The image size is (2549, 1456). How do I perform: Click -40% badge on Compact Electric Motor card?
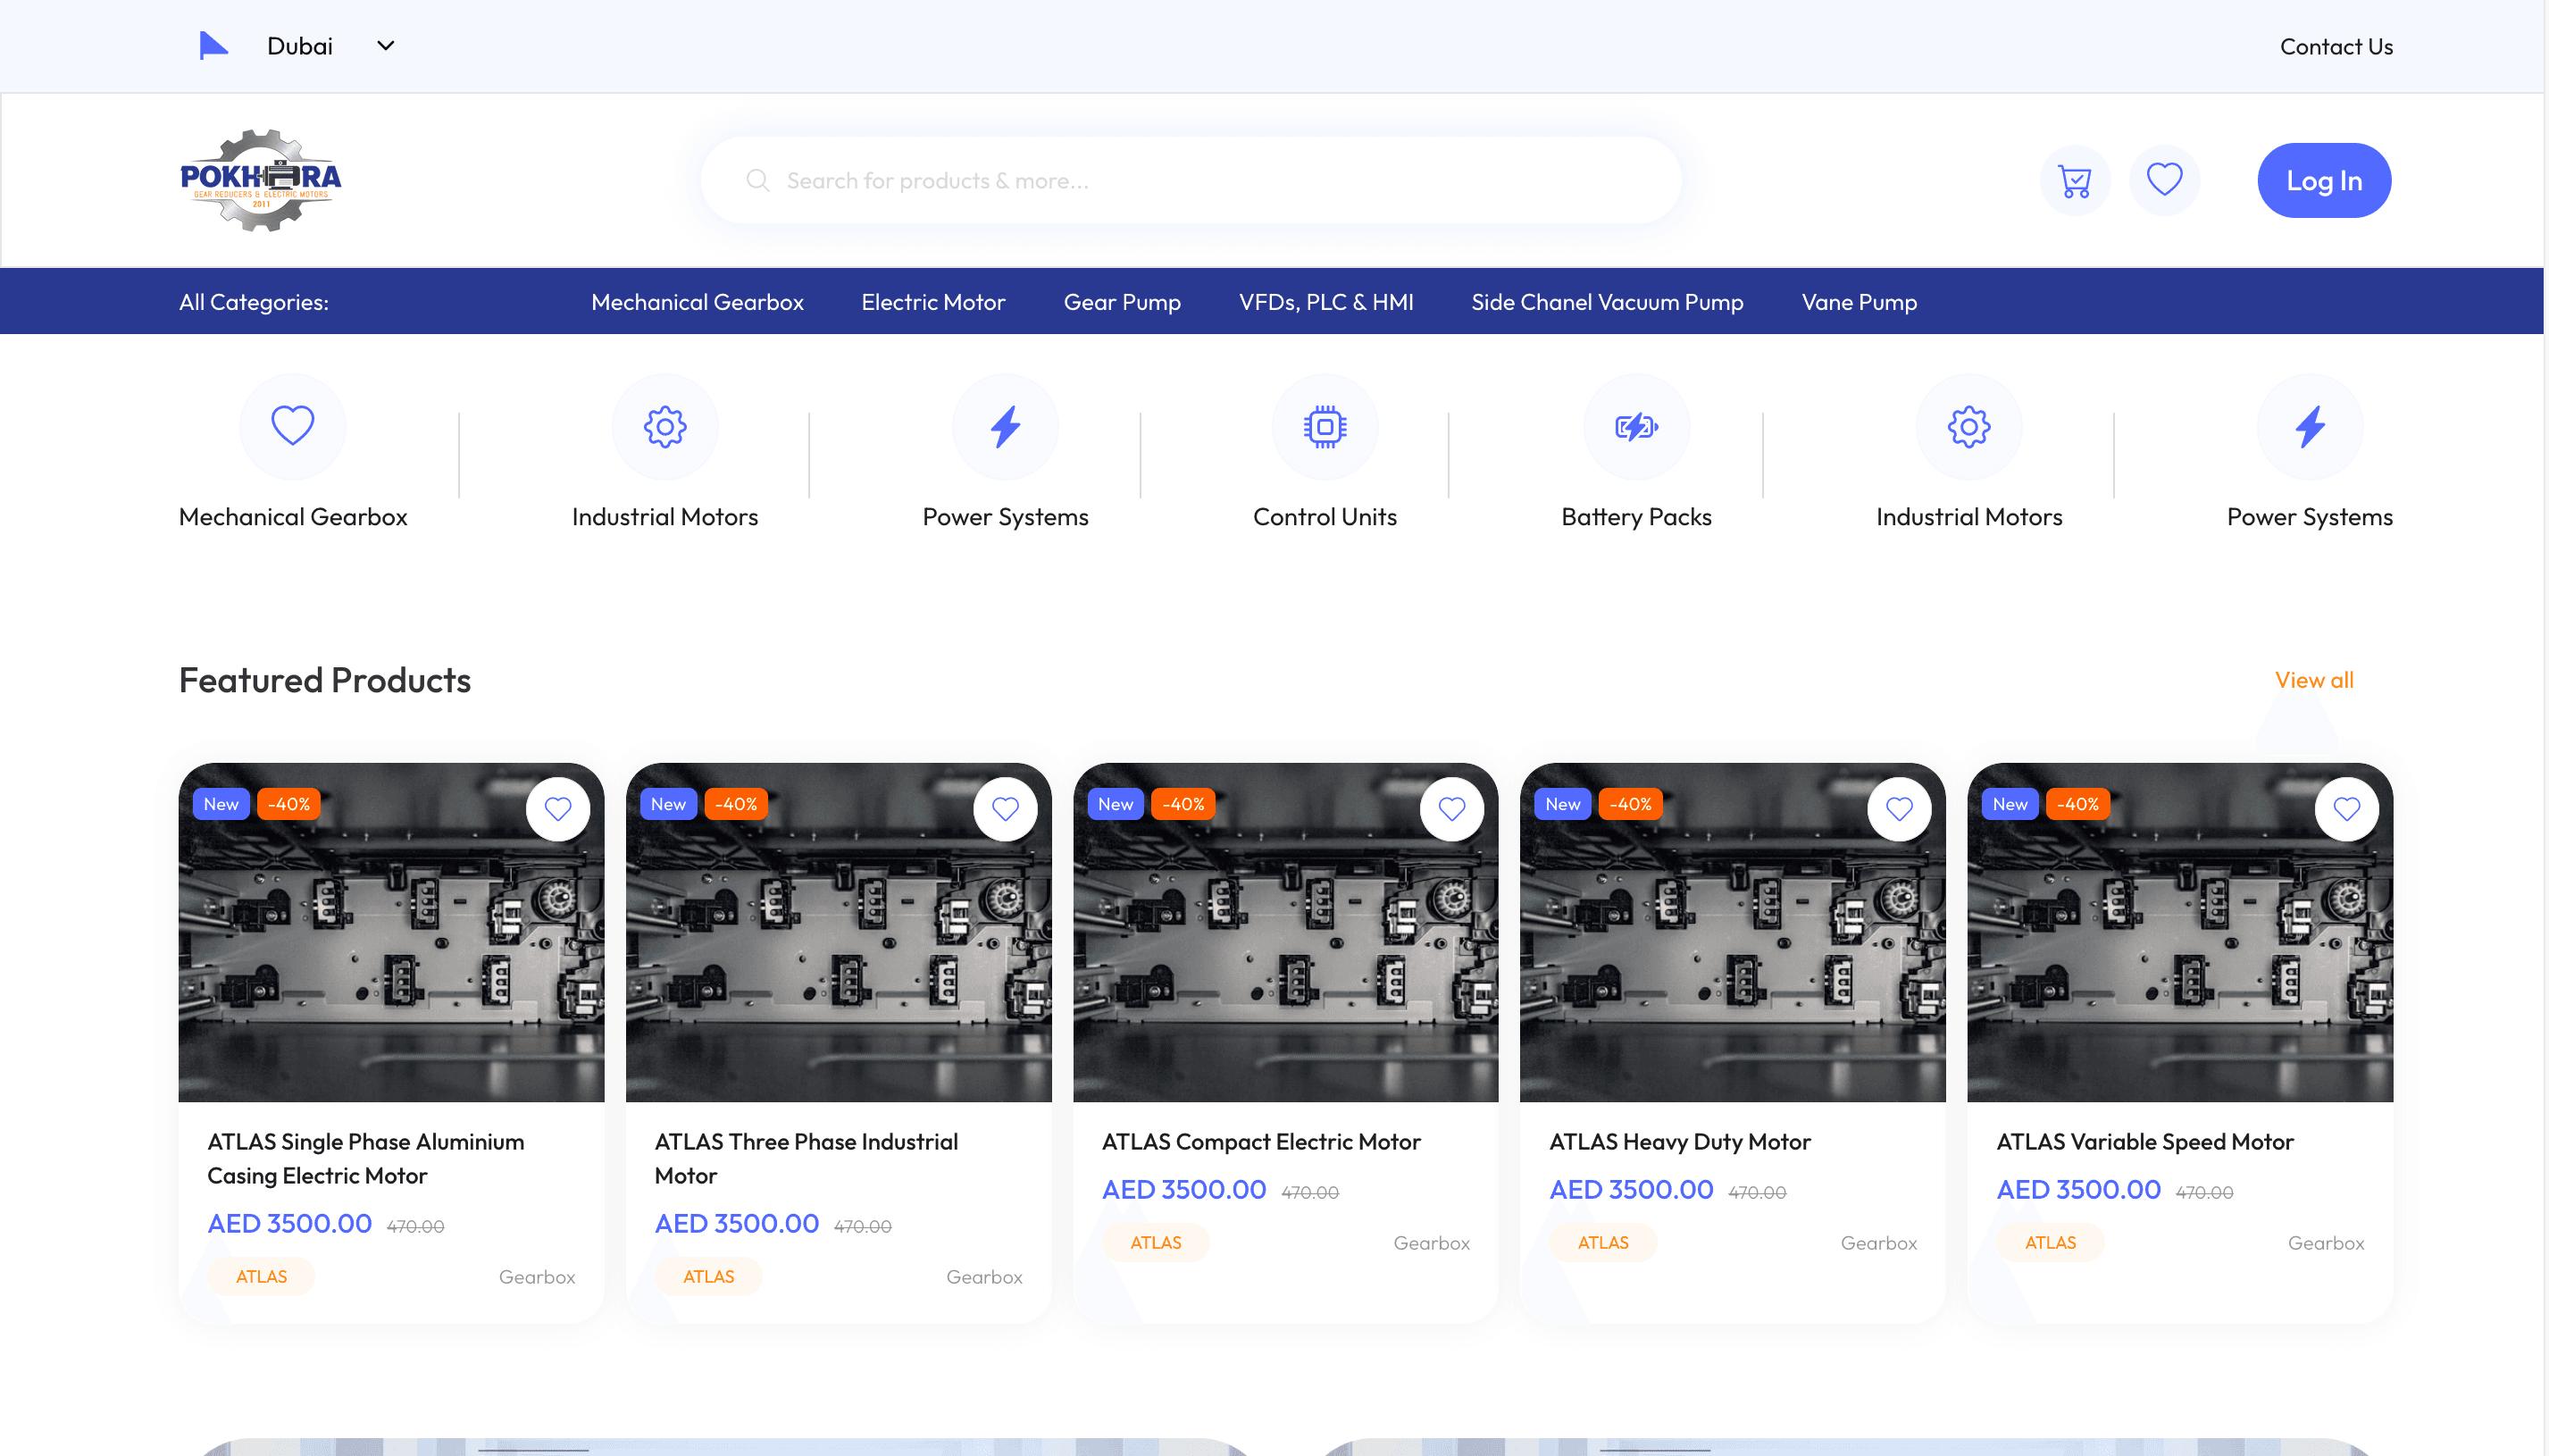[1183, 804]
